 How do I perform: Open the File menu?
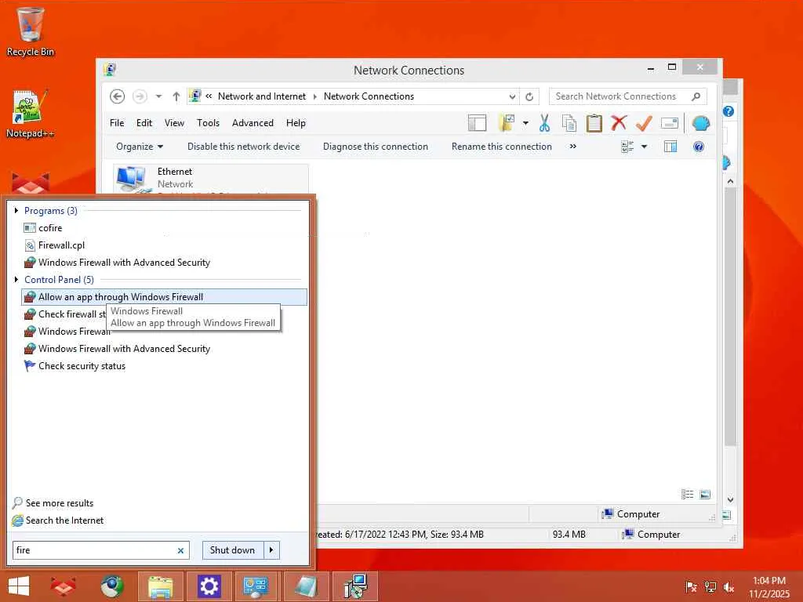[x=117, y=123]
